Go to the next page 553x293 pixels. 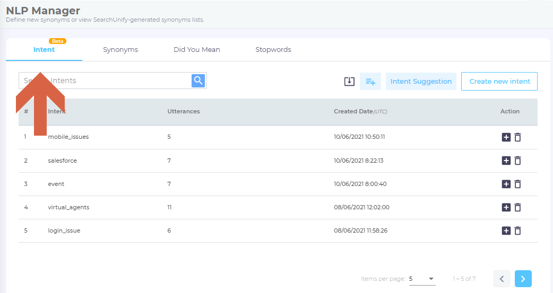pos(523,279)
